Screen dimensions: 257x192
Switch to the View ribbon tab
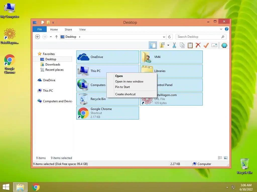click(82, 29)
